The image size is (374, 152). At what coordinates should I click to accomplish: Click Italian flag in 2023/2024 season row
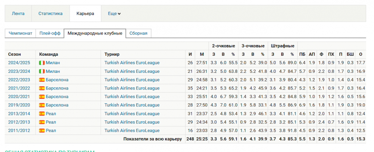(42, 71)
